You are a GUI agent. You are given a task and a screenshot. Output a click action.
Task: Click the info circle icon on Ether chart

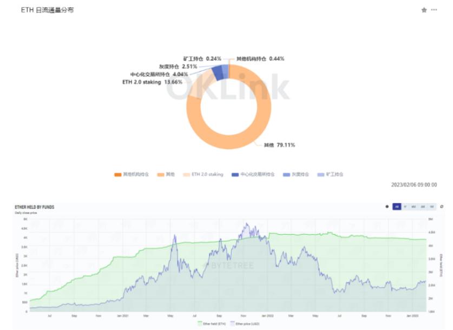pos(386,207)
